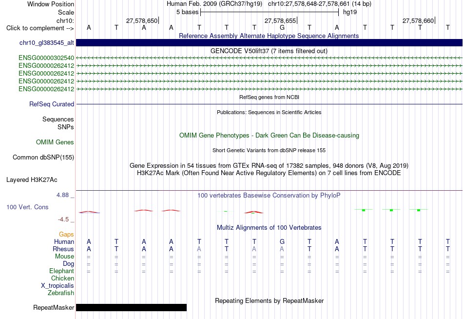Click the Common dbSNP(155) track label
Screen dimensions: 463x319
pos(43,157)
